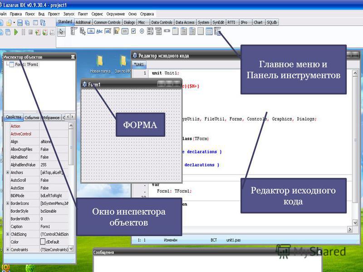Choose the TLabel (Abc) component

(x=99, y=31)
